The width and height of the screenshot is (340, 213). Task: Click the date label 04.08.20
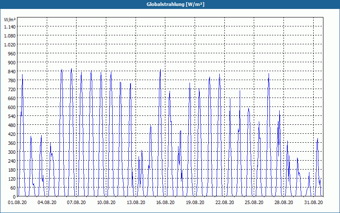pos(47,202)
